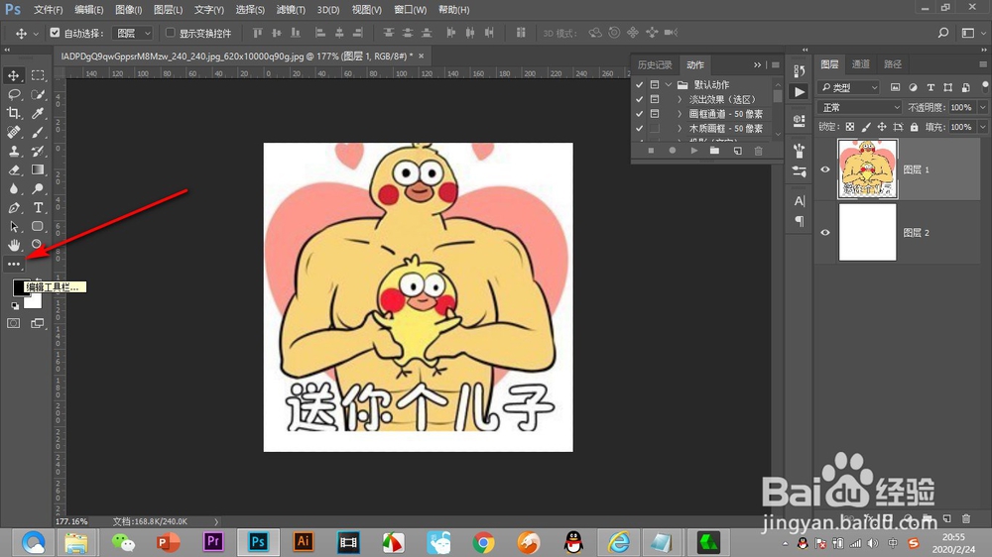Reset default foreground and background colors

15,306
